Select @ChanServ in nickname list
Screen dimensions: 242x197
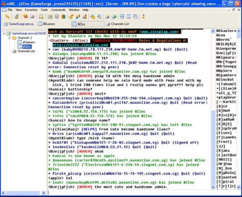pos(226,31)
